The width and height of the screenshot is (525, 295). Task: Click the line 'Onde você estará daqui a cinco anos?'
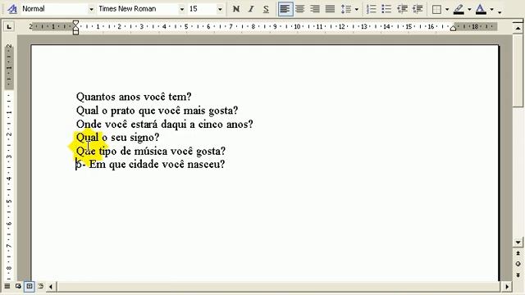[x=164, y=124]
